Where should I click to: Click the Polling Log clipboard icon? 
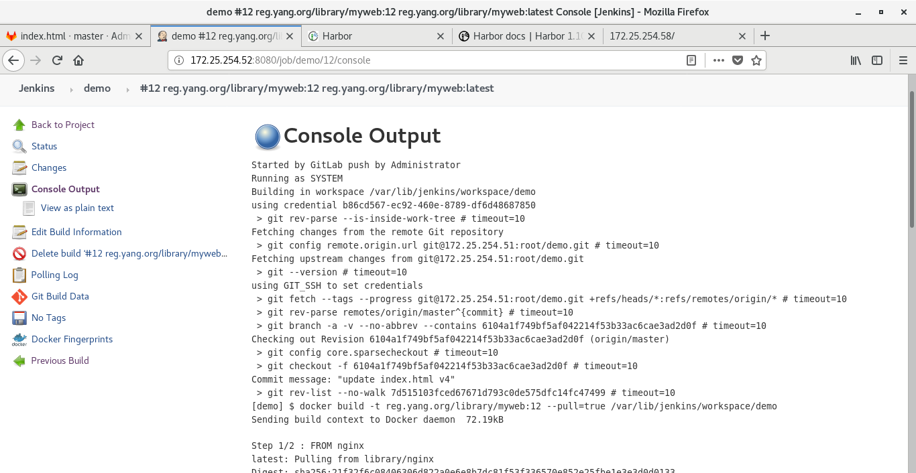[x=19, y=275]
